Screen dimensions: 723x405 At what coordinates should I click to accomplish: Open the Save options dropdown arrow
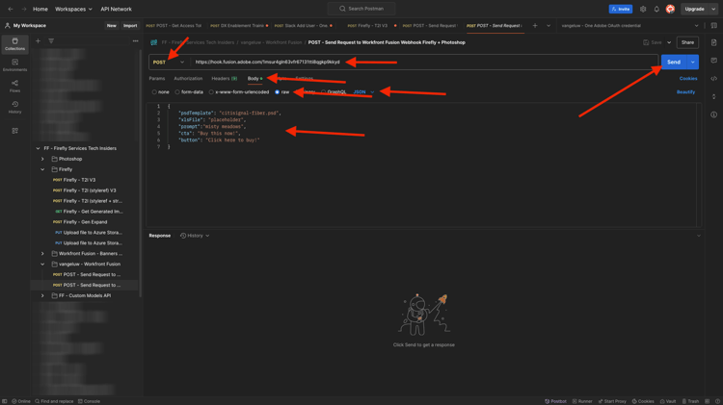[669, 42]
